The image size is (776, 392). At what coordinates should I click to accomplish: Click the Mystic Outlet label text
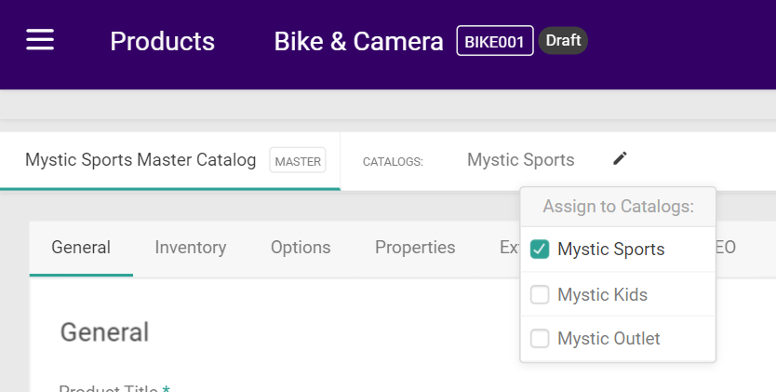(x=609, y=339)
